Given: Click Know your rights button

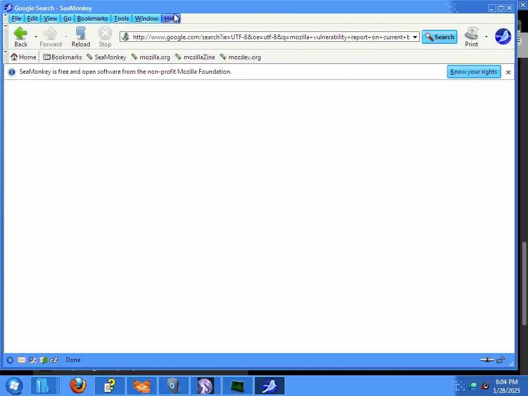Looking at the screenshot, I should coord(474,72).
